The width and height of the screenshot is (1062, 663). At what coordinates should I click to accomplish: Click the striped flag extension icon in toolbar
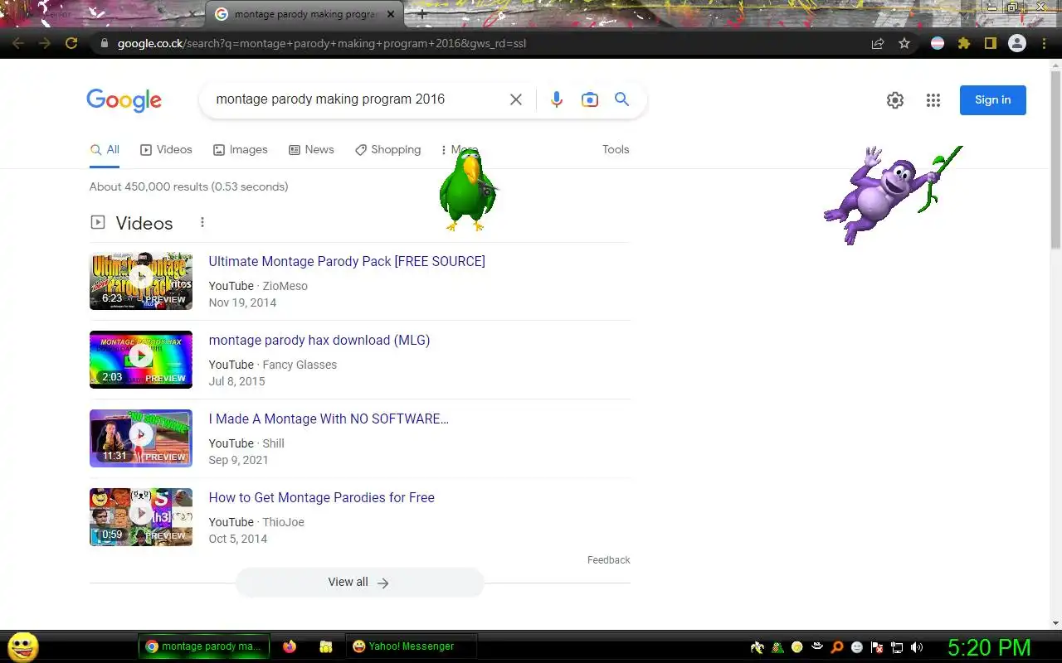point(938,43)
